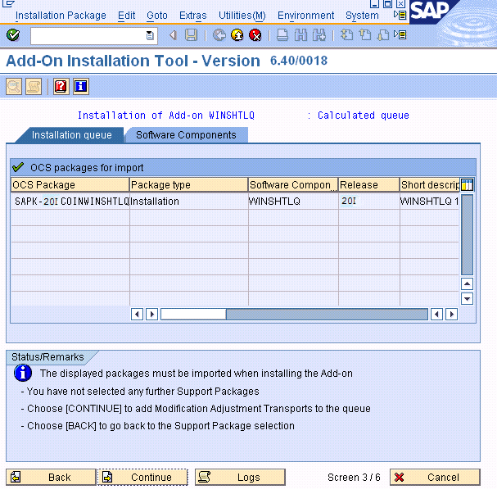Click the package details magnifier icon
The image size is (497, 494).
(14, 86)
